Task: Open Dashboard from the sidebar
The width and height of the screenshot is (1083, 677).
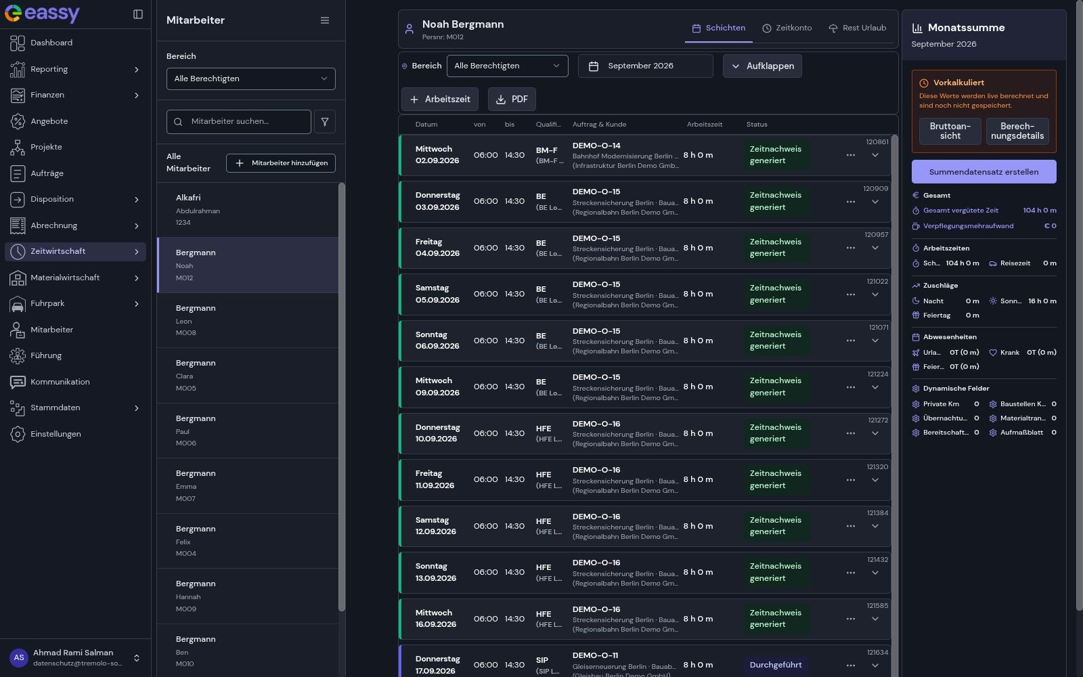Action: 75,43
